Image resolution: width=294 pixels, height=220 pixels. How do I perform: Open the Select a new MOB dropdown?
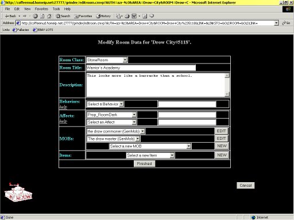(x=150, y=146)
